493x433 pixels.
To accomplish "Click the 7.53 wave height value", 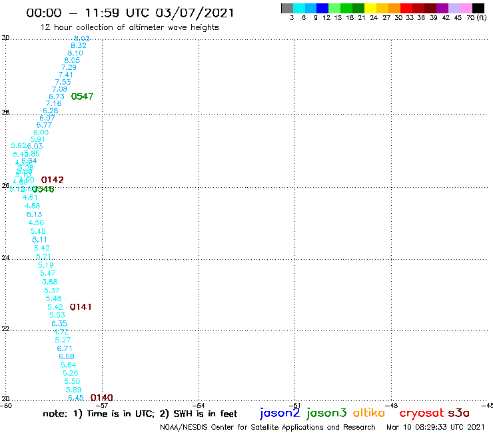I will coord(63,82).
